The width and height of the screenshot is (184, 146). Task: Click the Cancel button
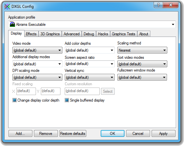click(138, 134)
